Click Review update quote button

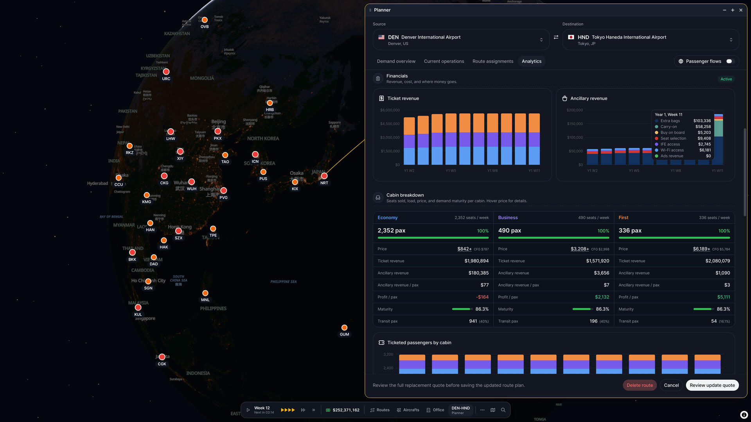tap(712, 385)
